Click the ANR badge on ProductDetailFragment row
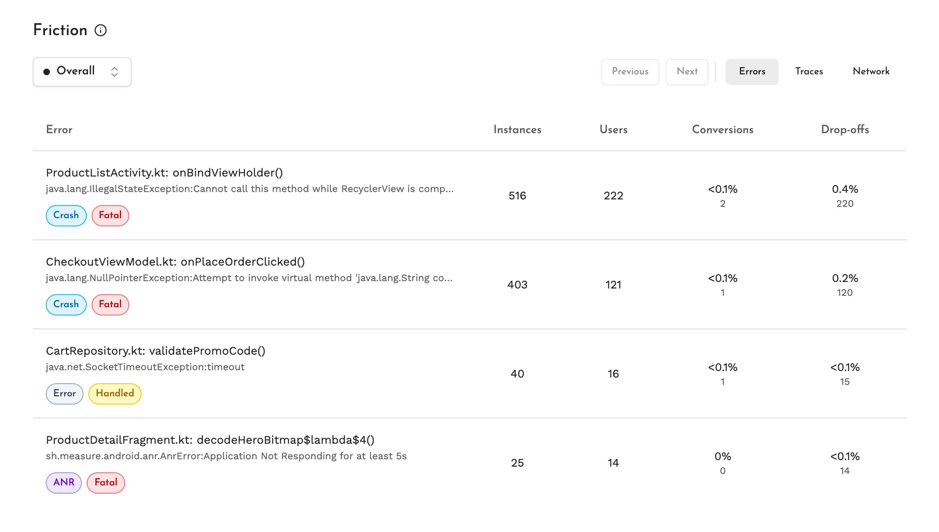This screenshot has width=939, height=532. pyautogui.click(x=64, y=483)
